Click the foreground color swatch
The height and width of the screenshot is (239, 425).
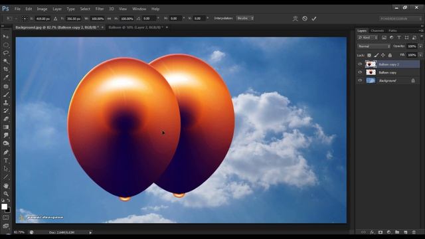tap(4, 206)
